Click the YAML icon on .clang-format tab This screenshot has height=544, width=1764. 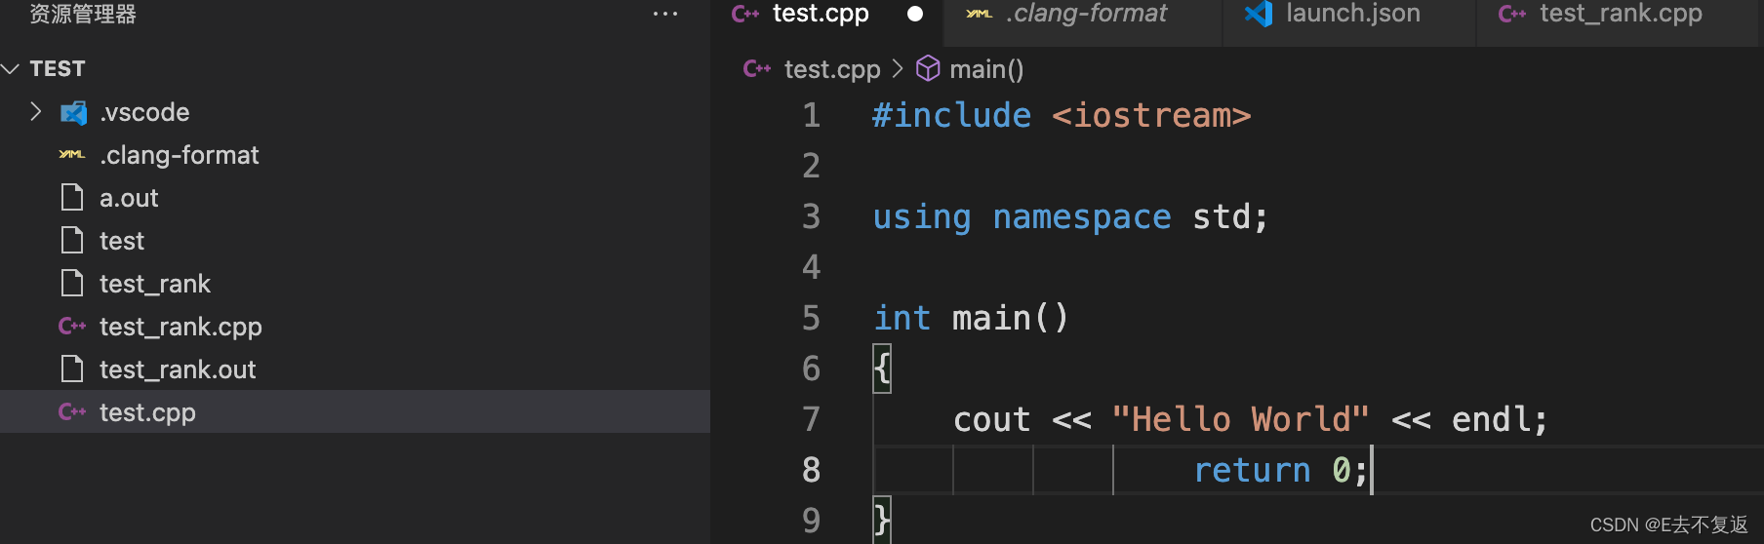979,14
